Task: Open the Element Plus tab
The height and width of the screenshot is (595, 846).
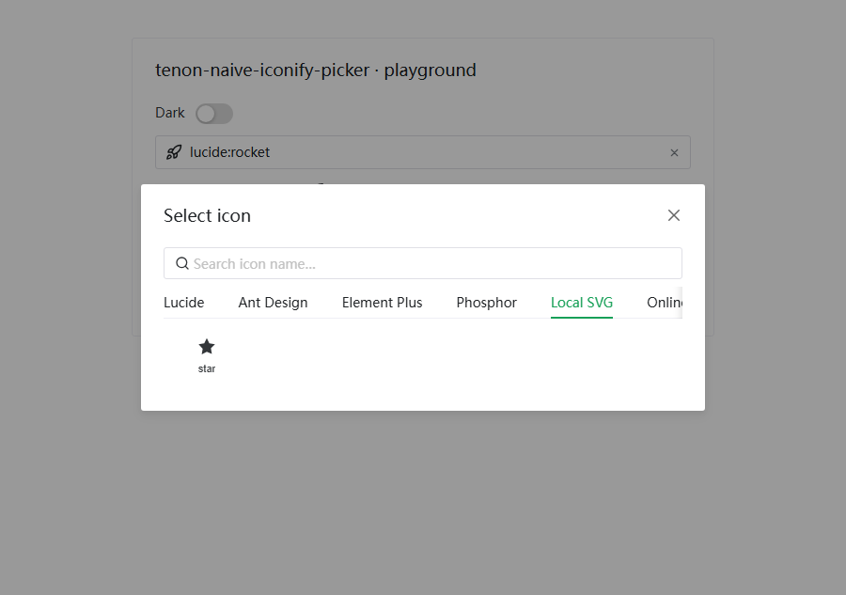Action: [382, 303]
